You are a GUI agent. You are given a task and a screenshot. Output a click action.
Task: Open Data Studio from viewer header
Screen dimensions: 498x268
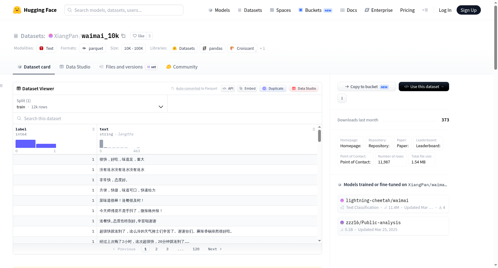click(304, 88)
